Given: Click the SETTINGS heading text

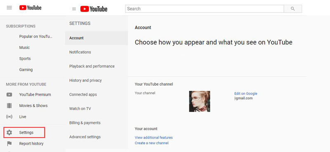Looking at the screenshot, I should click(80, 23).
